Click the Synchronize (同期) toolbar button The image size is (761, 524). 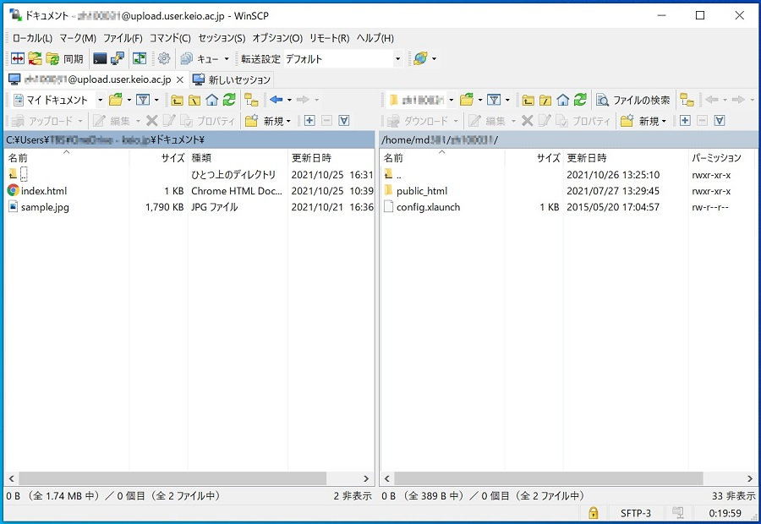pyautogui.click(x=65, y=59)
